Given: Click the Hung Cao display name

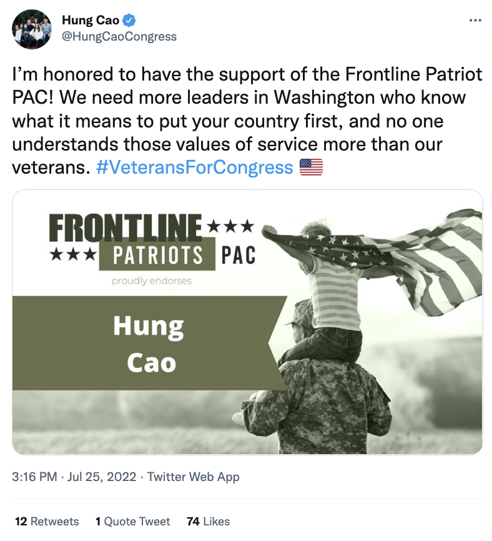Looking at the screenshot, I should click(91, 21).
